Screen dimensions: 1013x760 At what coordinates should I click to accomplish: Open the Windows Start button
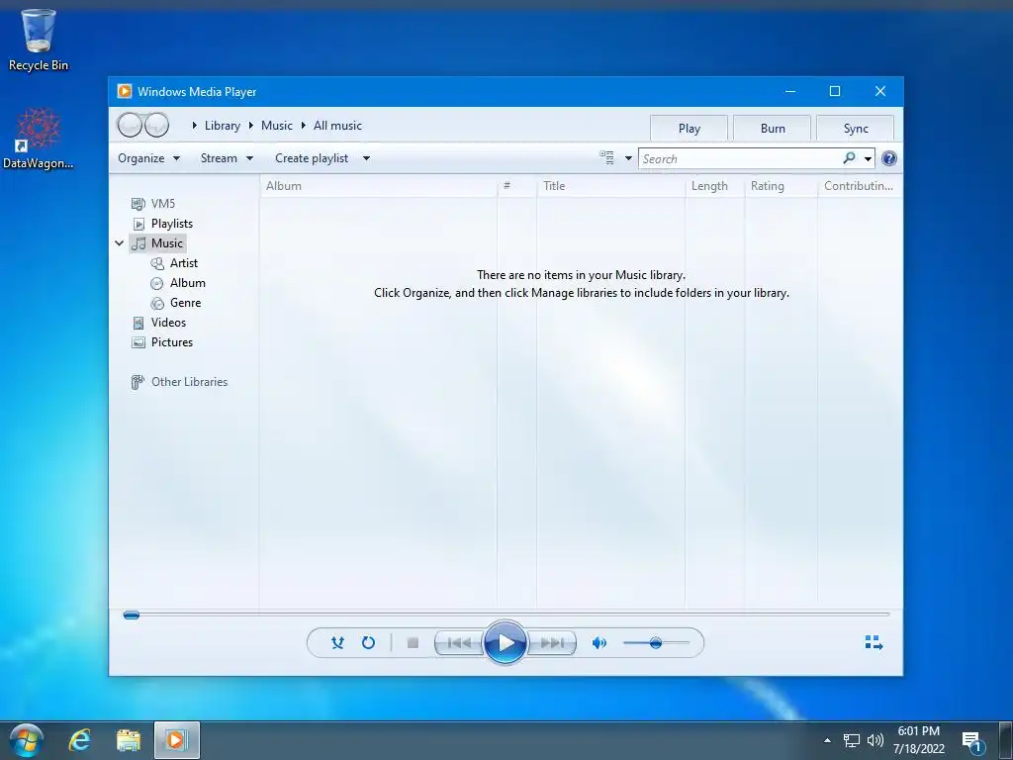[x=26, y=740]
